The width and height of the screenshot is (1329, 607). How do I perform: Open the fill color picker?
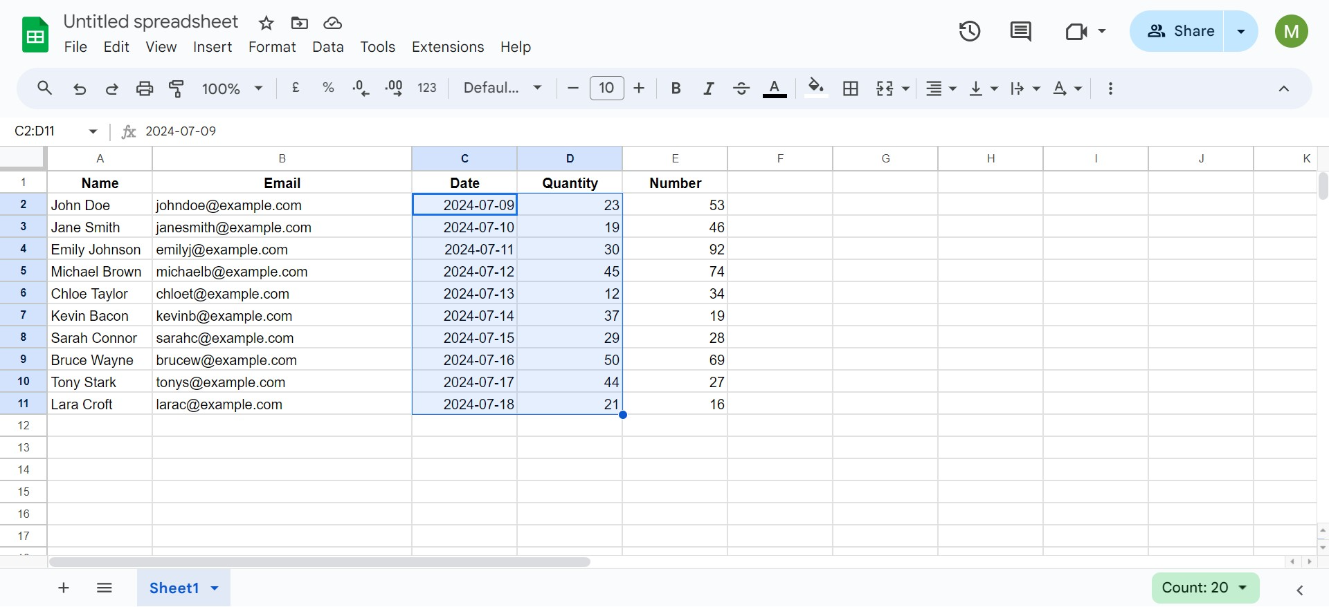click(x=817, y=88)
